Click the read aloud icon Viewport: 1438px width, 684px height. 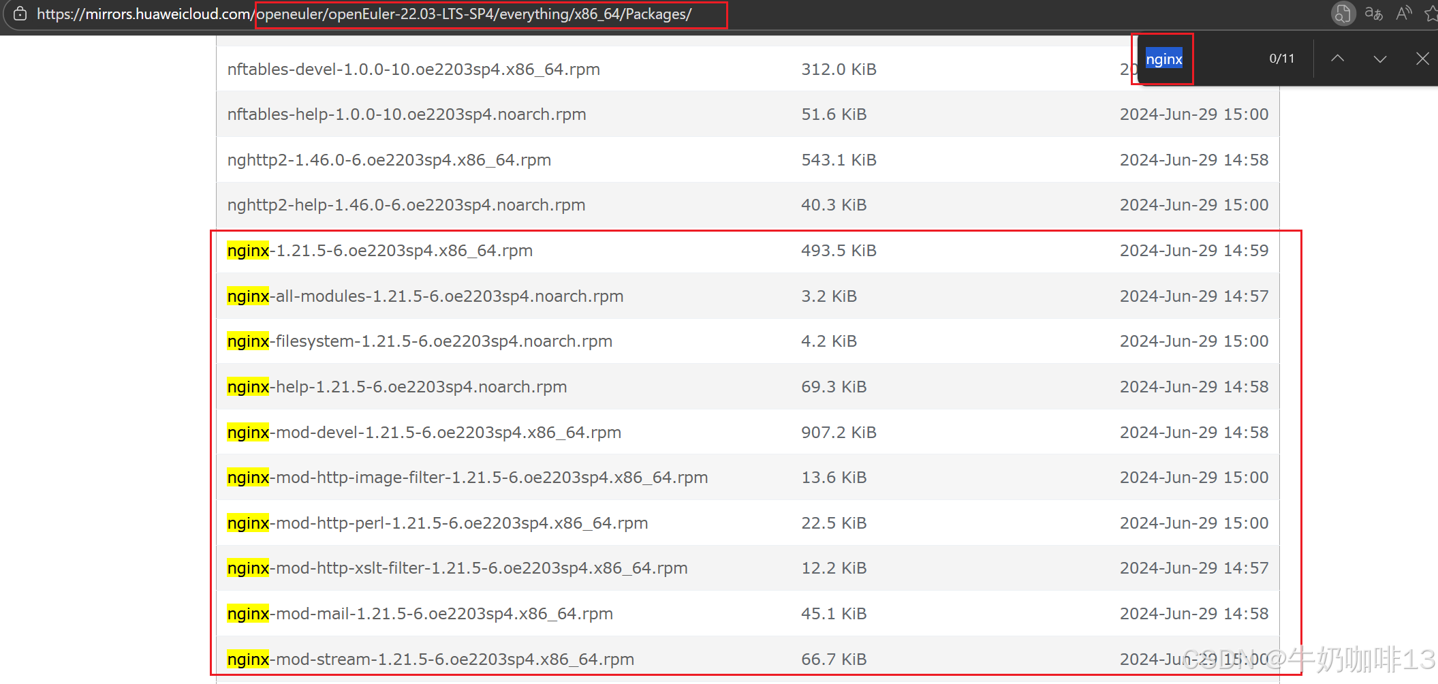coord(1404,14)
